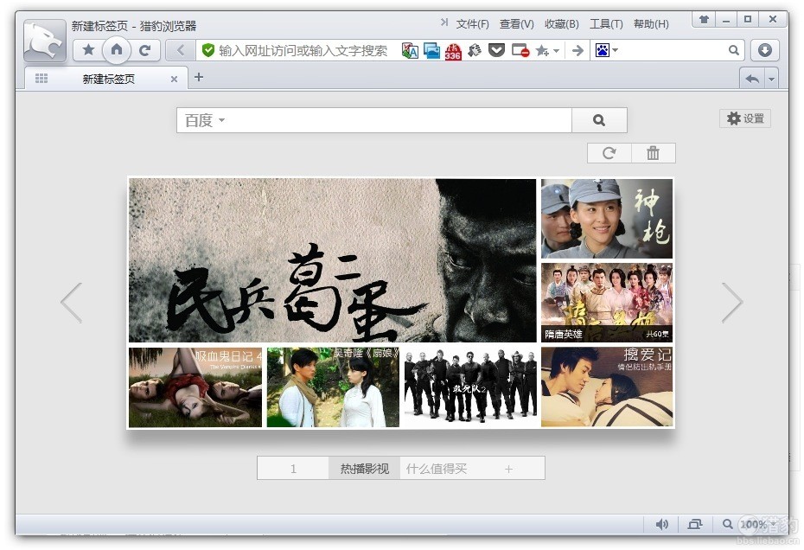Click the home page button
Viewport: 804px width, 550px height.
[x=117, y=50]
